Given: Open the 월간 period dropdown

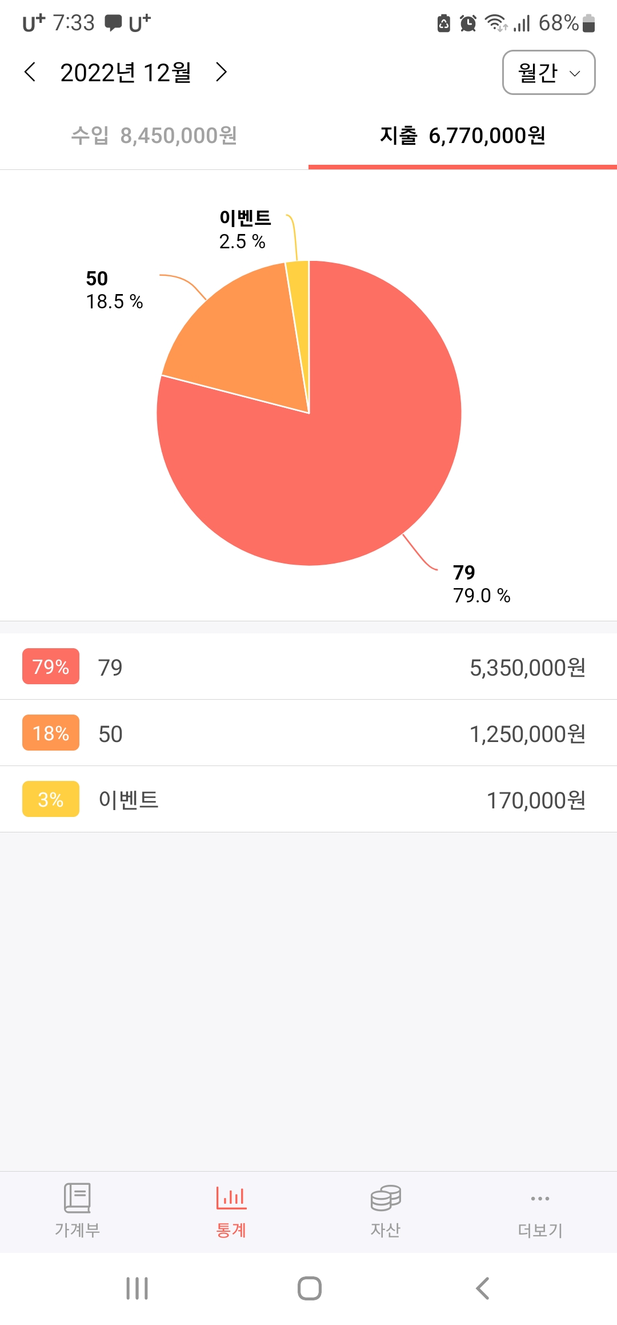Looking at the screenshot, I should [548, 73].
